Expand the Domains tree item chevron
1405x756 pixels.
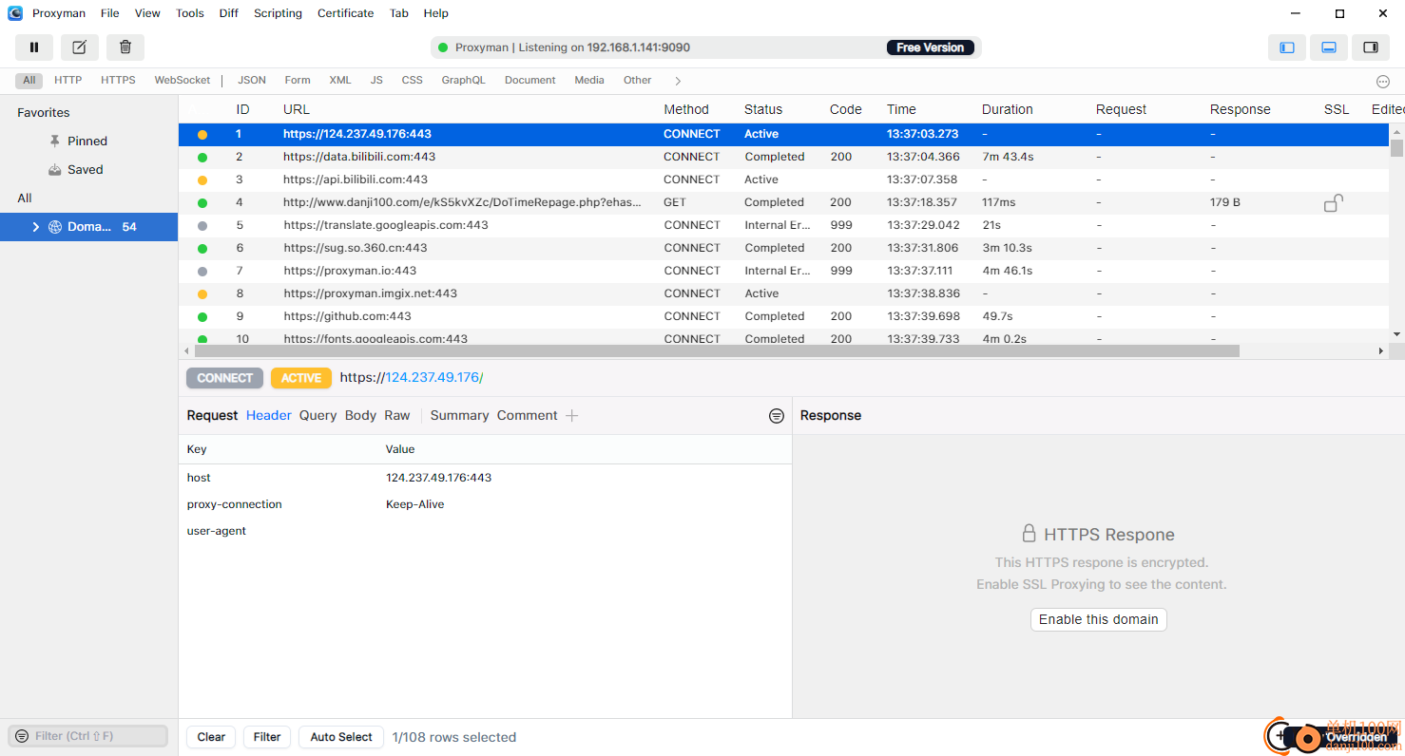pyautogui.click(x=36, y=227)
